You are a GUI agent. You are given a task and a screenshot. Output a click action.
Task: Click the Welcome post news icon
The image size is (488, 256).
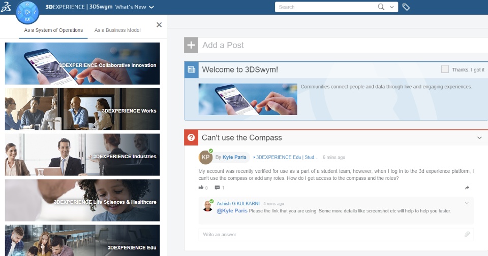(x=191, y=69)
